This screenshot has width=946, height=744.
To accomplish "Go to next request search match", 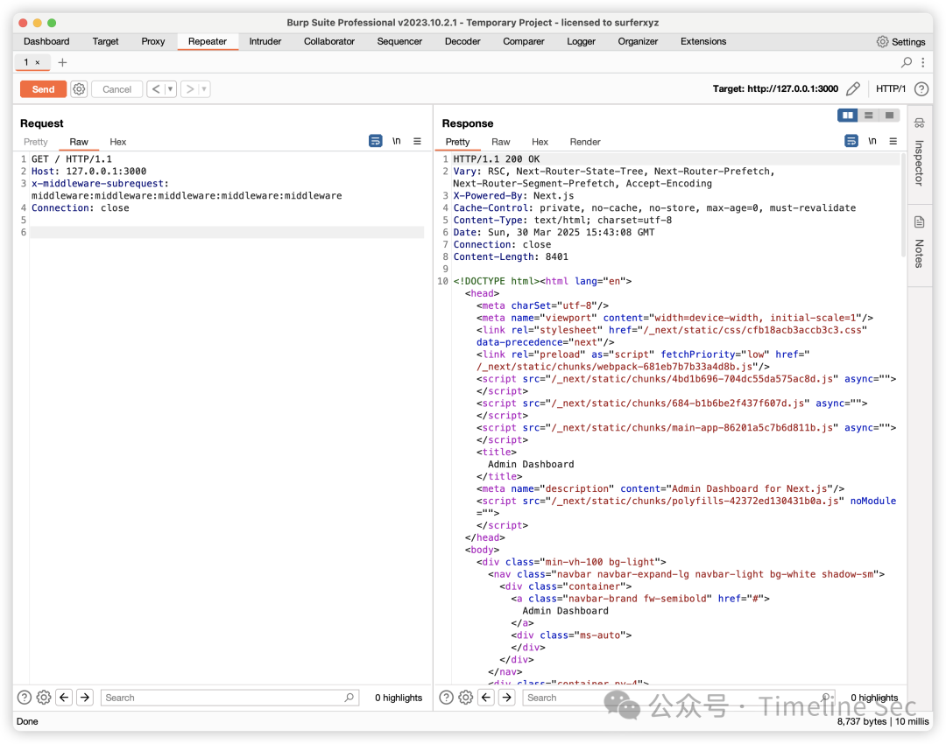I will [85, 698].
